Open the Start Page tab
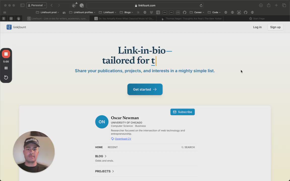The image size is (290, 181). tap(257, 18)
